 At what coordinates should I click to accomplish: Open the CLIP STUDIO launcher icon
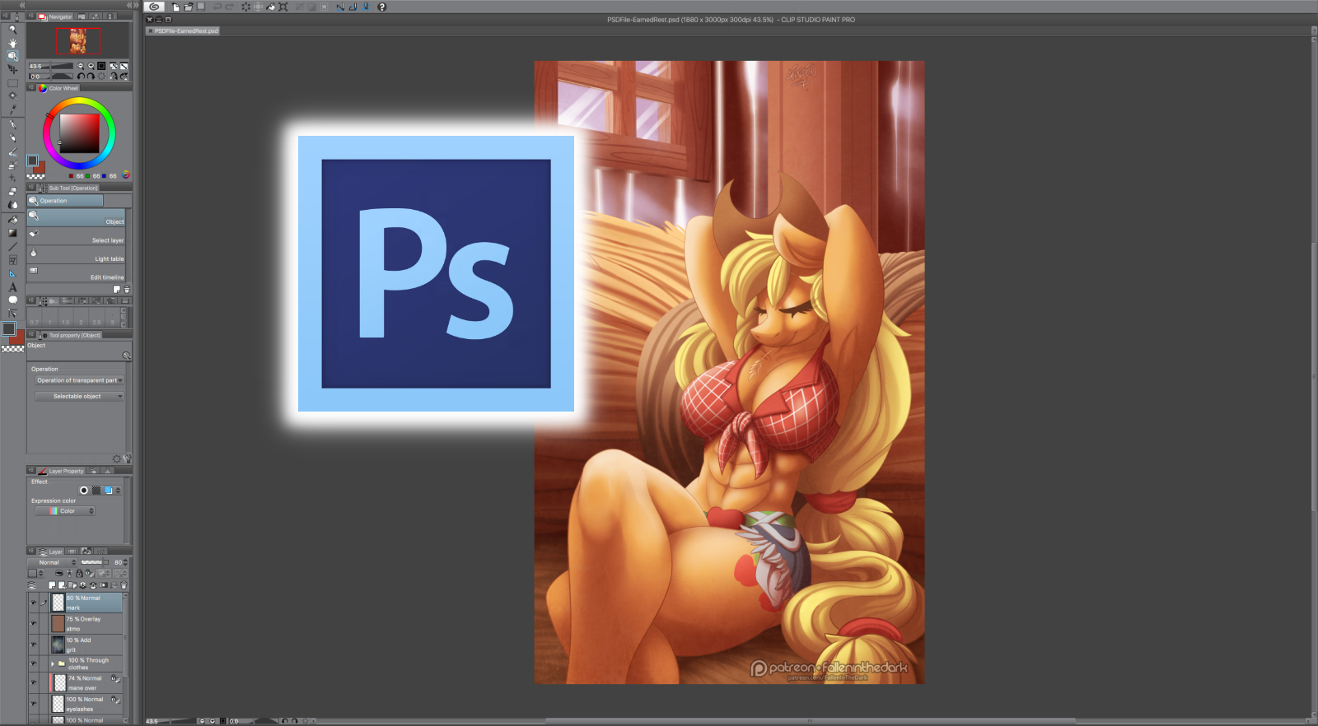click(x=154, y=7)
